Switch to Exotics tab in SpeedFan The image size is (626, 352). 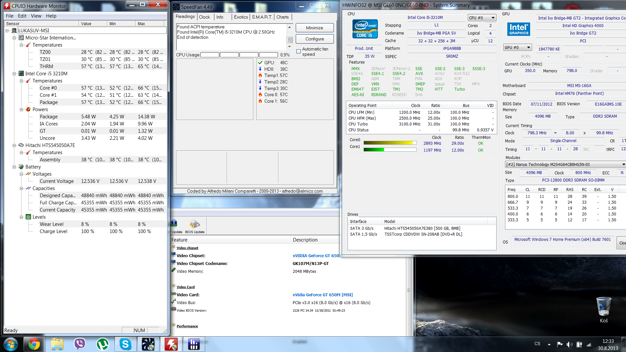coord(241,17)
